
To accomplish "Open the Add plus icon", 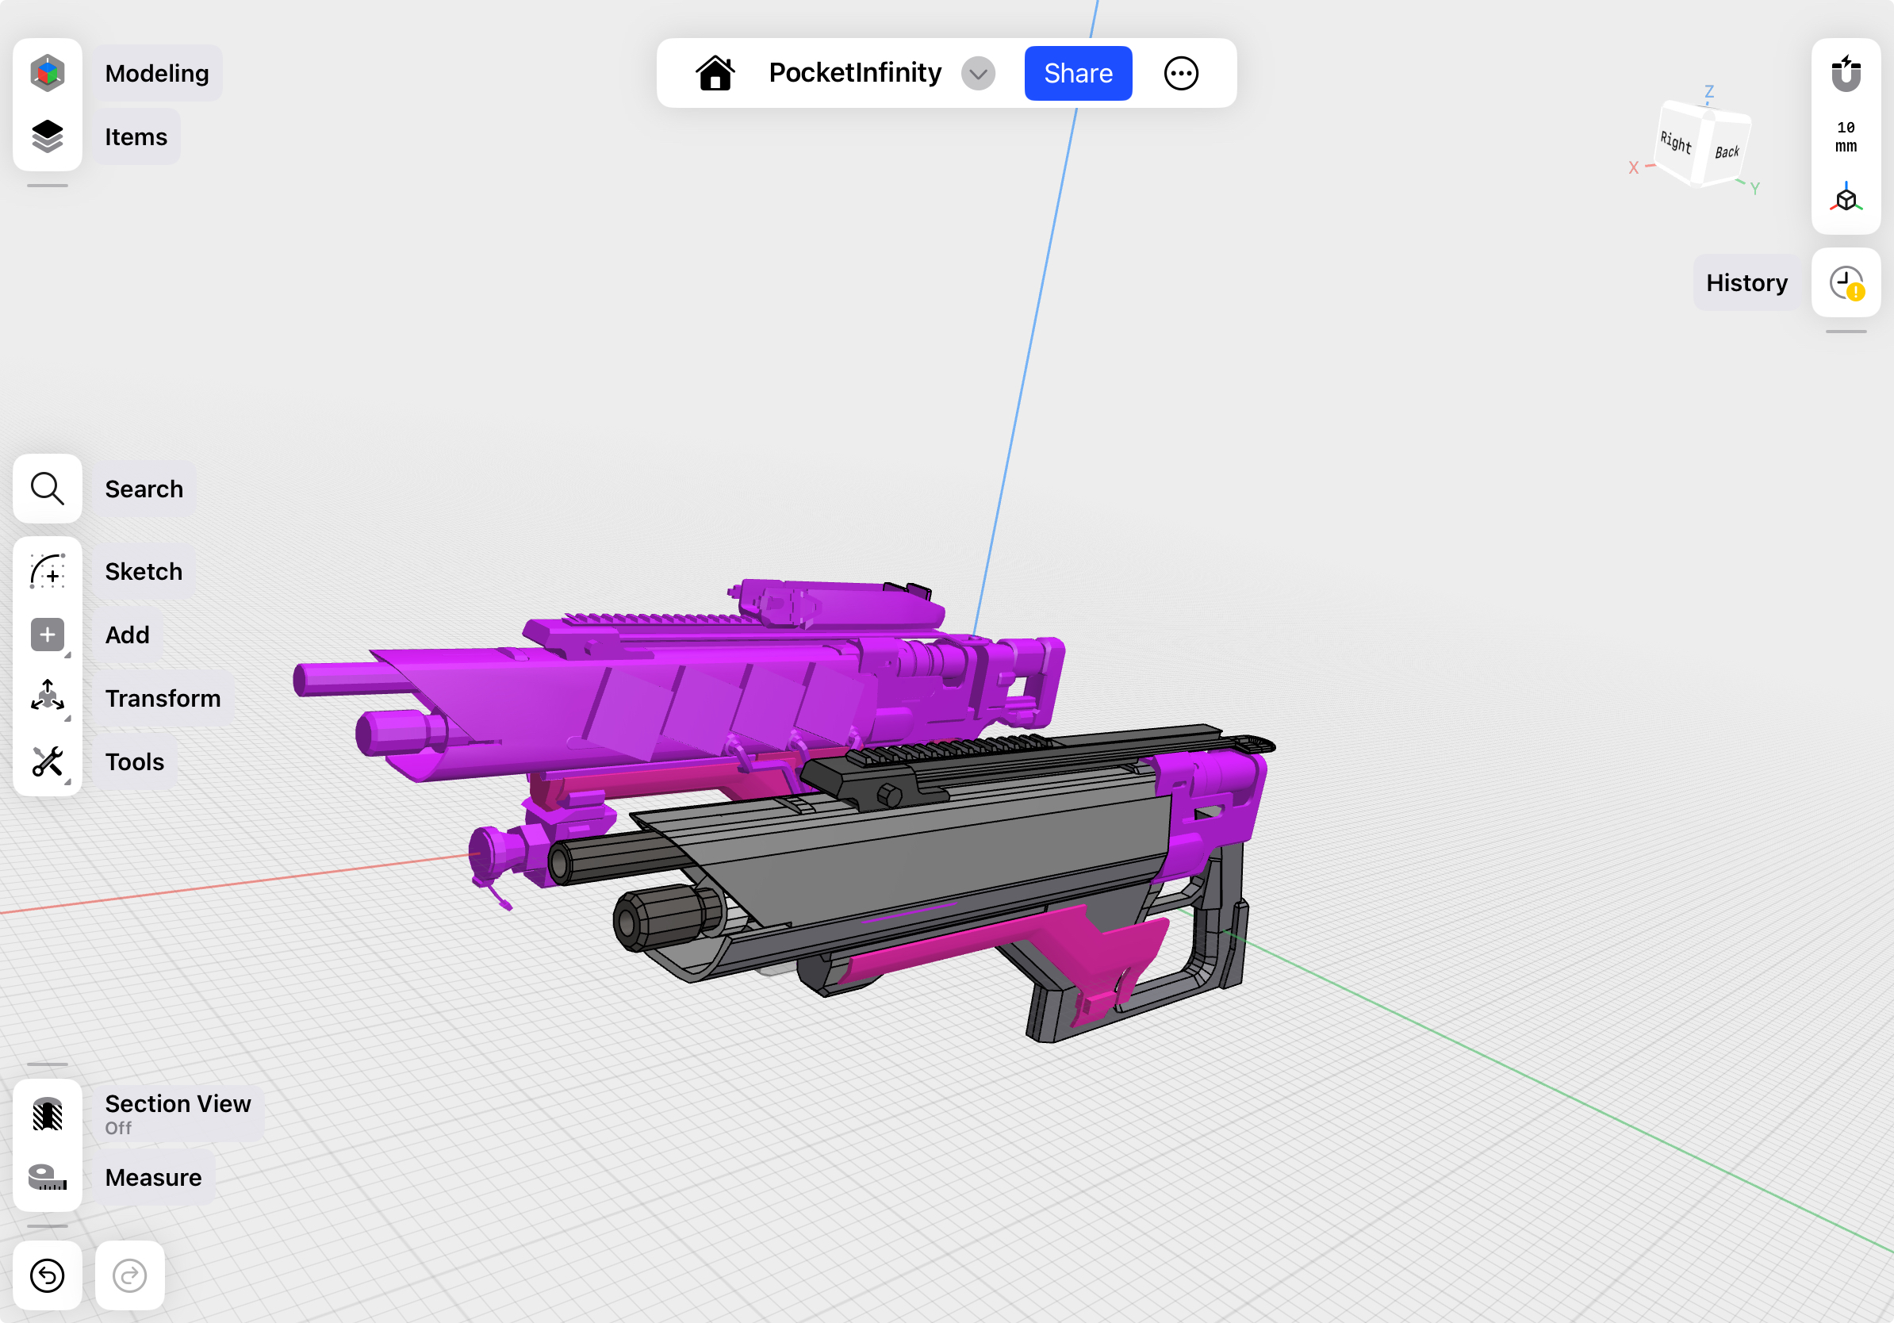I will coord(47,635).
